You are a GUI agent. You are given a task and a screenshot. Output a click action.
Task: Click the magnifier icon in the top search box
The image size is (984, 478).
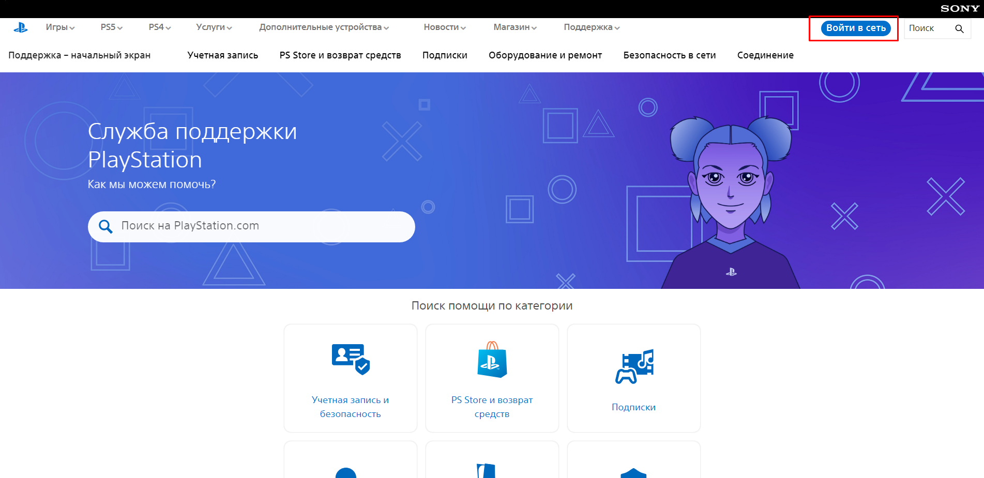tap(959, 29)
